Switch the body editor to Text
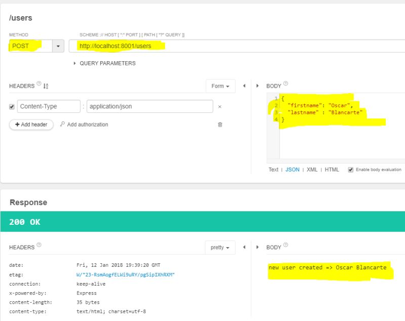 273,170
